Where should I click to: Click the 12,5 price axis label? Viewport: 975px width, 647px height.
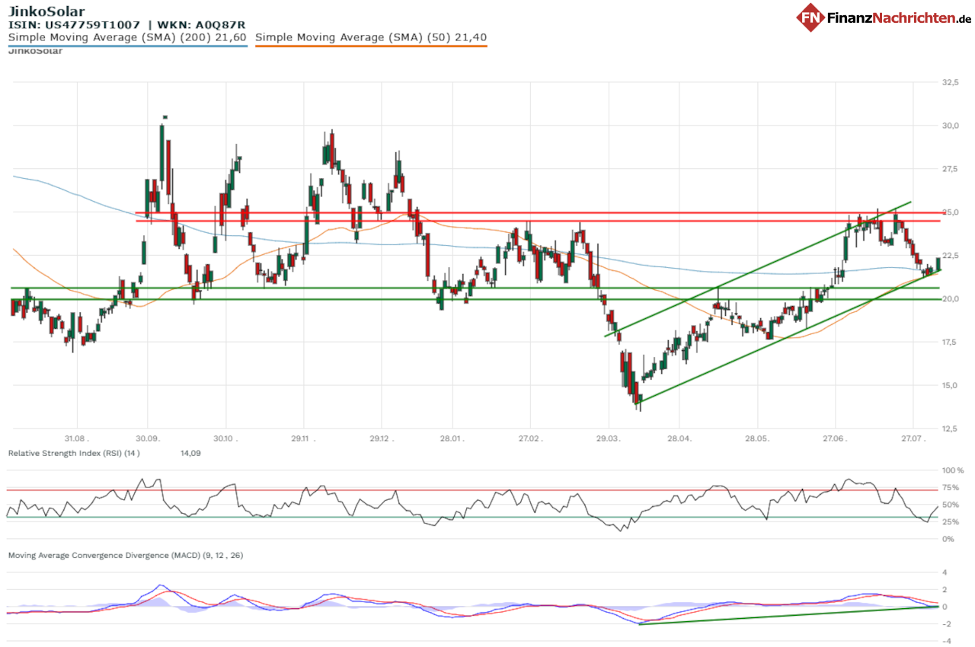click(x=951, y=429)
